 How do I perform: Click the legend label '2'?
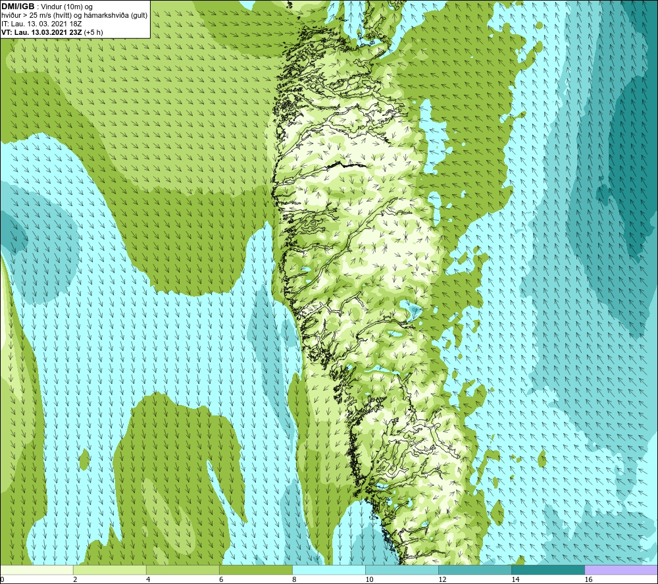pos(75,579)
